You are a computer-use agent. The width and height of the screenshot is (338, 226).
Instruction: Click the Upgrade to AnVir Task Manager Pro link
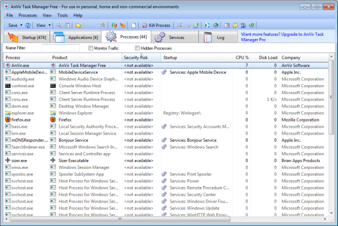coord(282,37)
